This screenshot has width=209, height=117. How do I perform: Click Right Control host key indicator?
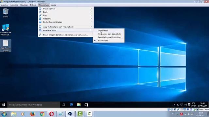pos(204,109)
